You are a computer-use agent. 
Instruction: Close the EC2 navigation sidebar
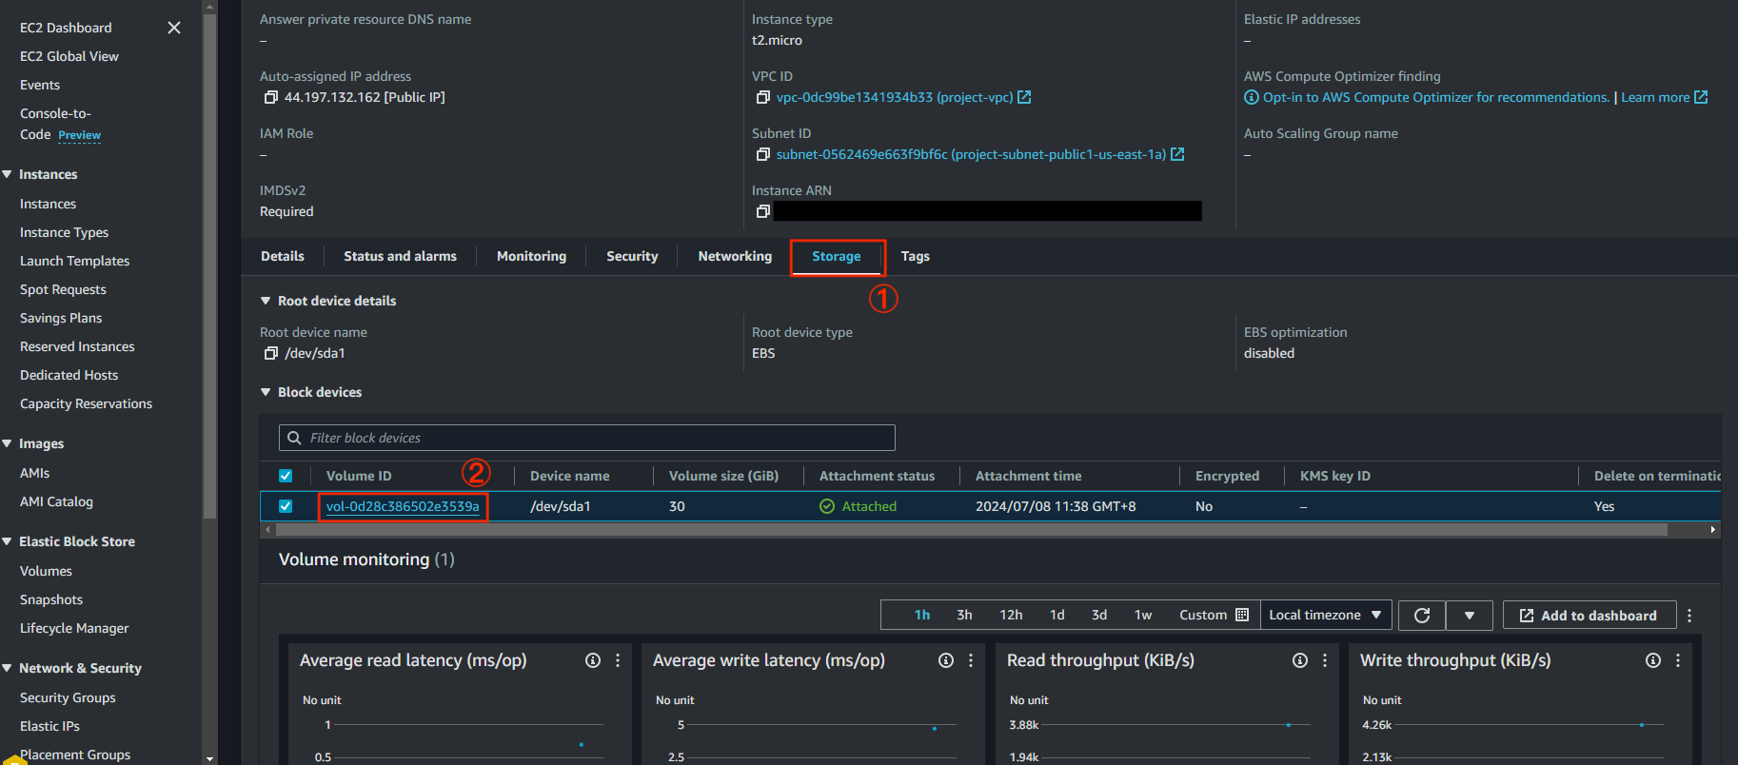(174, 28)
